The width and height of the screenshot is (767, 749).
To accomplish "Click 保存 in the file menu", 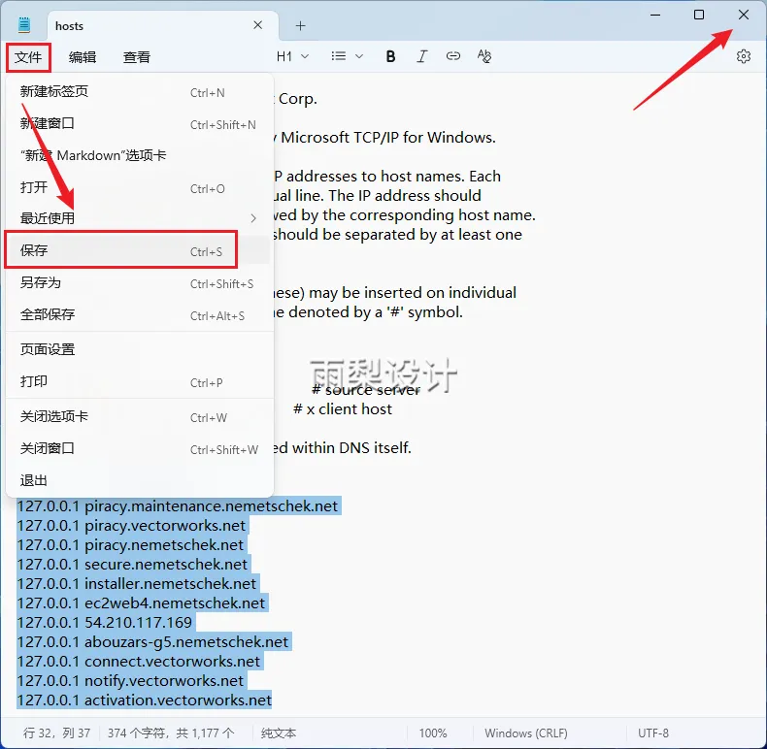I will click(x=138, y=251).
